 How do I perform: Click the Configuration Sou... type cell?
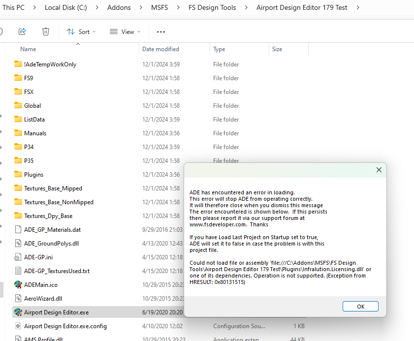tap(239, 326)
